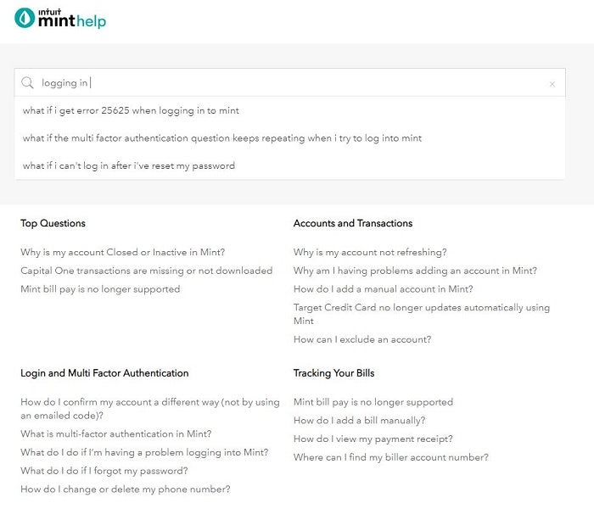Click the magnifier search icon

tap(27, 83)
